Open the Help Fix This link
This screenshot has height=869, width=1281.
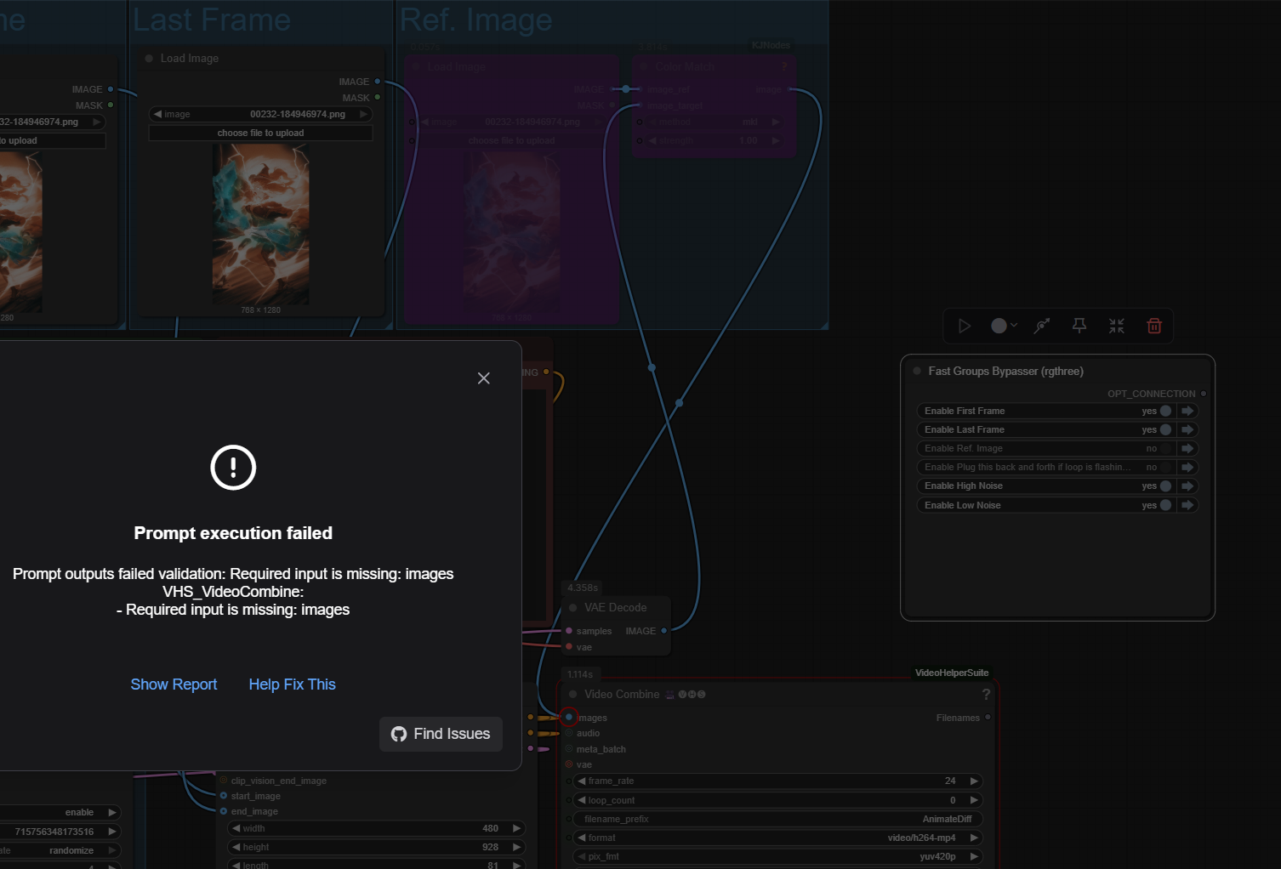tap(292, 684)
